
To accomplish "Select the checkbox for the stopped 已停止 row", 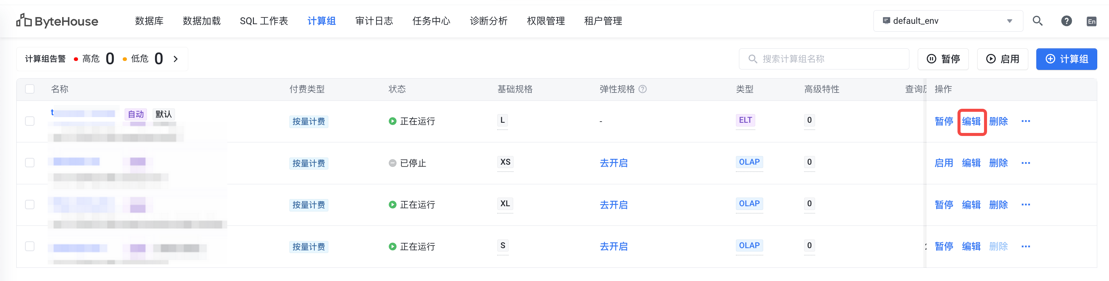I will (x=30, y=163).
